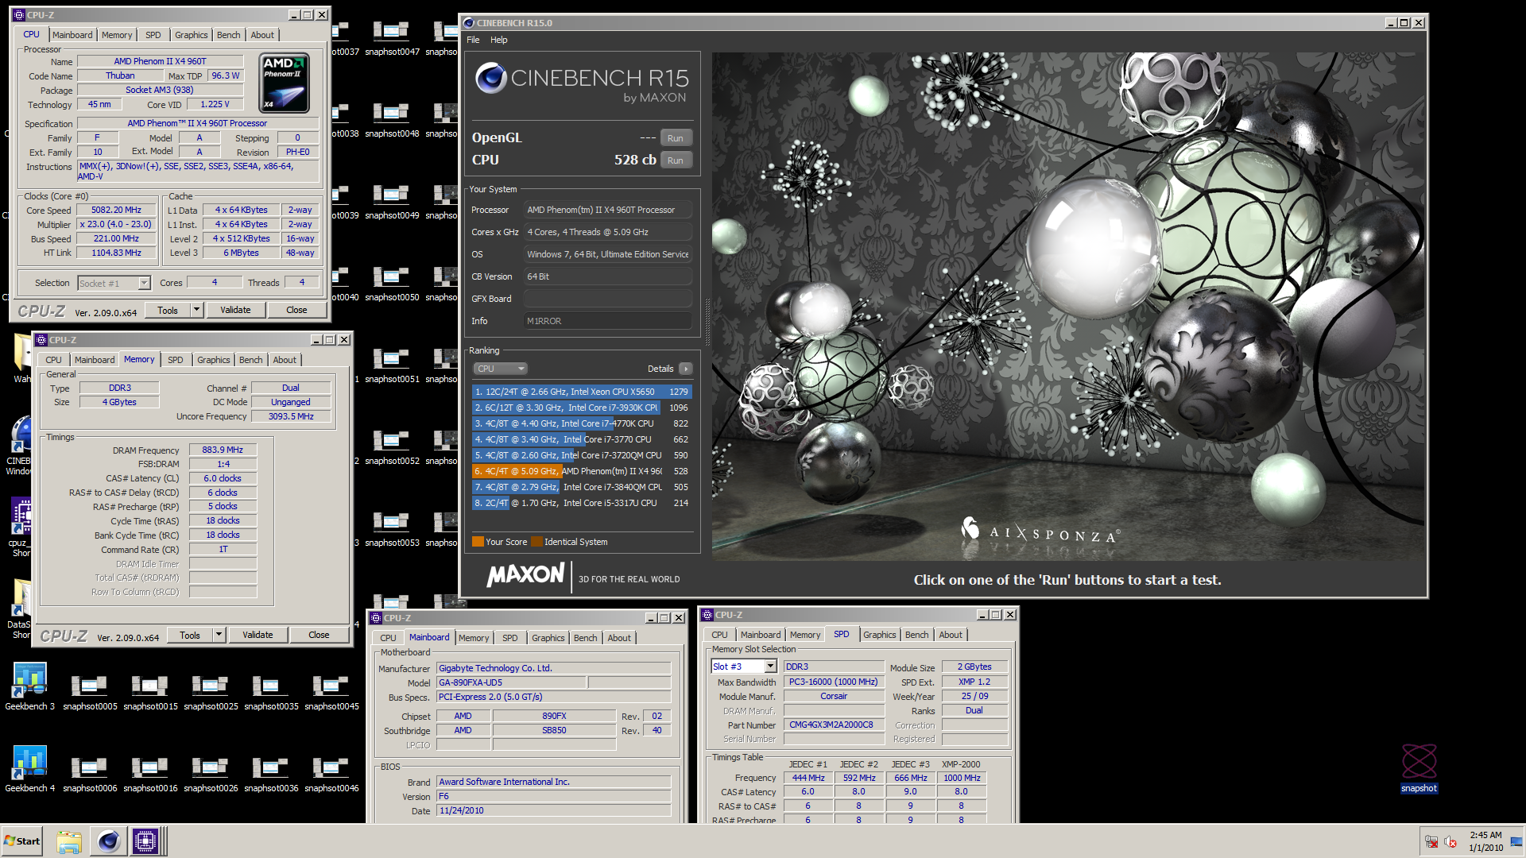Click Tools button in top CPU-Z window
1526x858 pixels.
(x=168, y=310)
